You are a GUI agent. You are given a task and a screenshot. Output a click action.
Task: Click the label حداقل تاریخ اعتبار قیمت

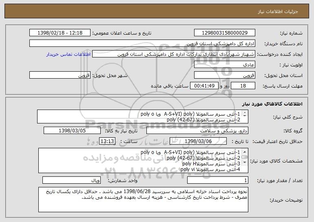tap(277, 142)
